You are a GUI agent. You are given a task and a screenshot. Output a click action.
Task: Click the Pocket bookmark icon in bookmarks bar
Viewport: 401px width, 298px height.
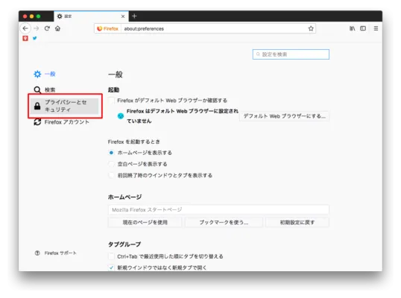coord(25,38)
